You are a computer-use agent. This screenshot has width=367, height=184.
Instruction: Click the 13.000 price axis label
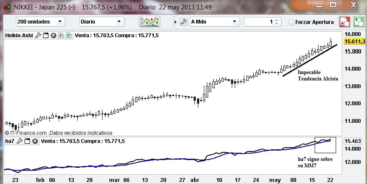point(353,86)
